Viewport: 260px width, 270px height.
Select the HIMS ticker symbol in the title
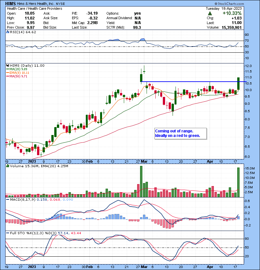click(x=10, y=4)
